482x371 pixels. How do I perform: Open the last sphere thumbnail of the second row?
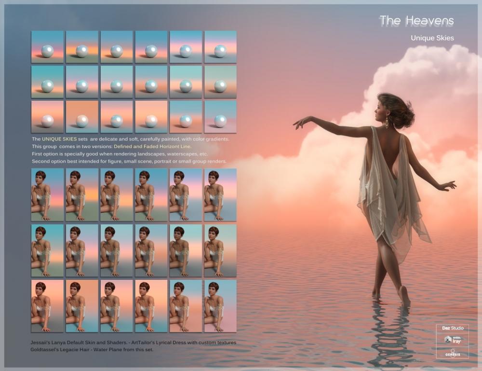point(220,81)
